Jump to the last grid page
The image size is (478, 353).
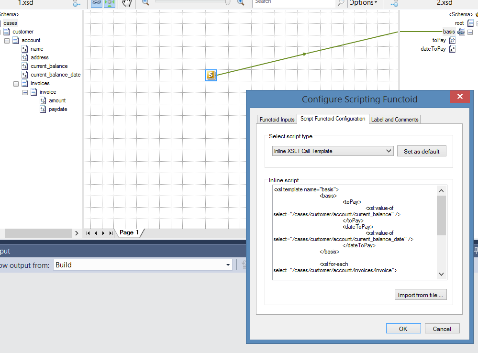point(111,233)
